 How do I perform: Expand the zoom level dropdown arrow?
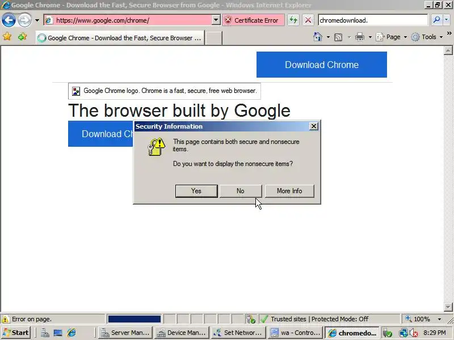pos(439,319)
